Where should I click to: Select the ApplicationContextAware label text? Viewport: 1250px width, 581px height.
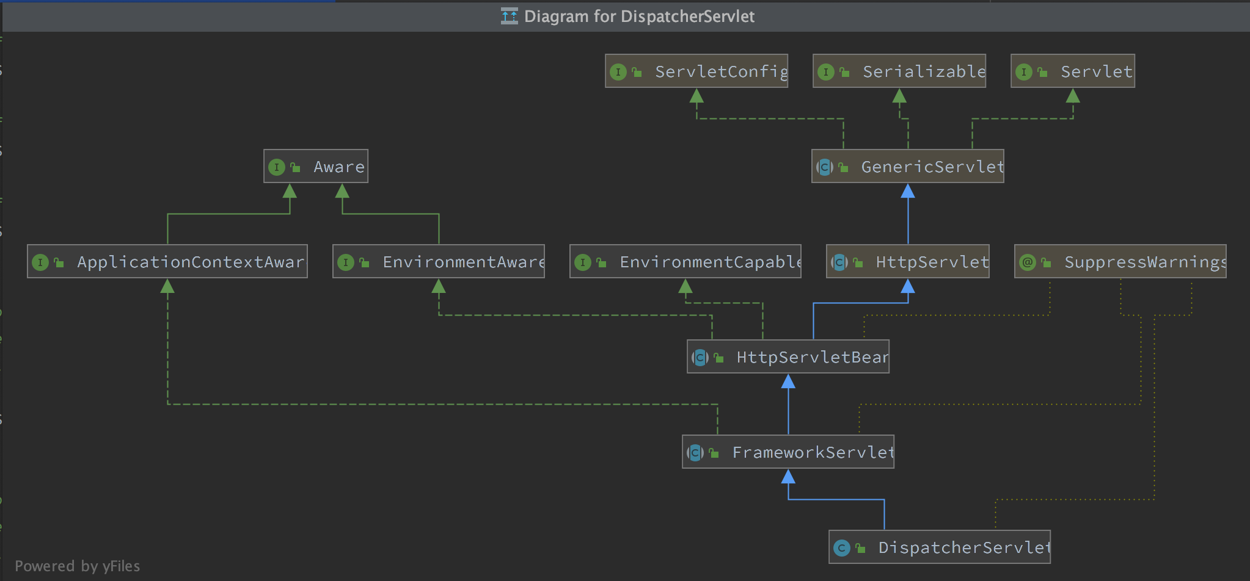click(191, 262)
